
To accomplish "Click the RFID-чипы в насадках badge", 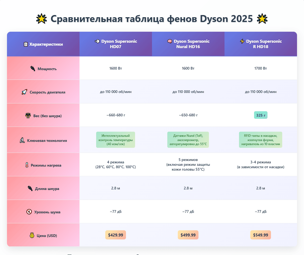I will click(260, 140).
